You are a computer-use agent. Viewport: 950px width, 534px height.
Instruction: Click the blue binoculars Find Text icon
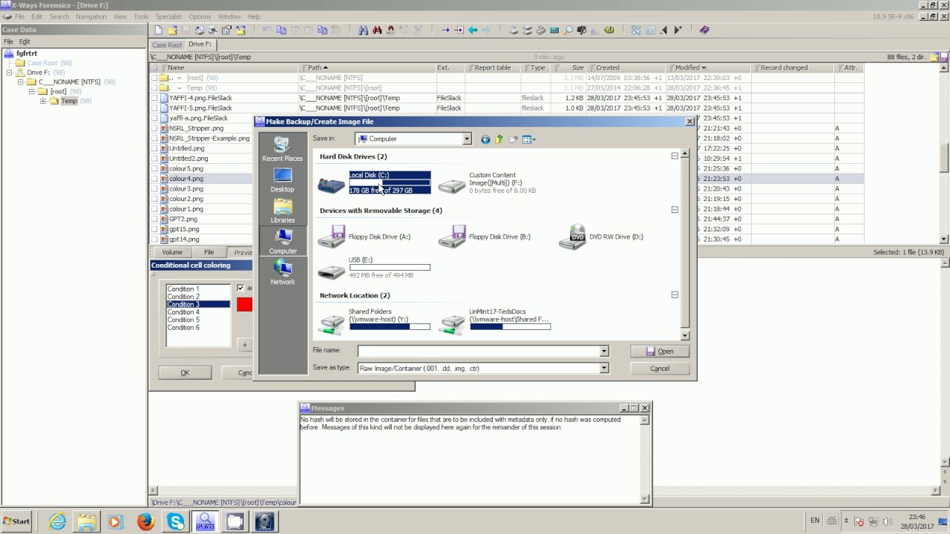363,30
